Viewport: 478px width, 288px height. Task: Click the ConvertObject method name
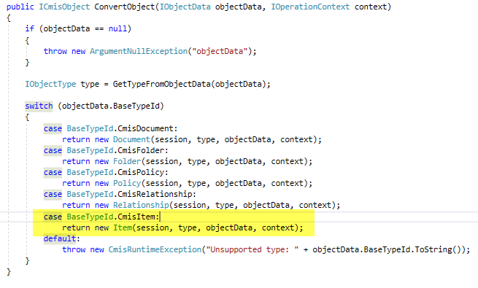point(125,7)
